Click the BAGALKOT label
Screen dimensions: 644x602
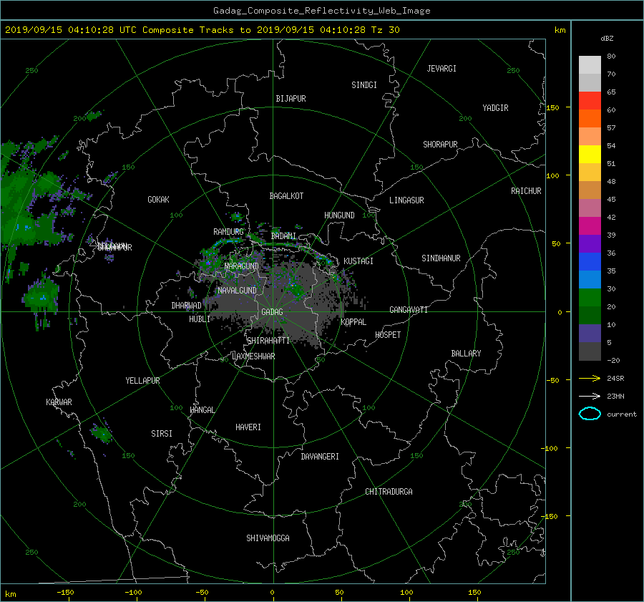[286, 196]
